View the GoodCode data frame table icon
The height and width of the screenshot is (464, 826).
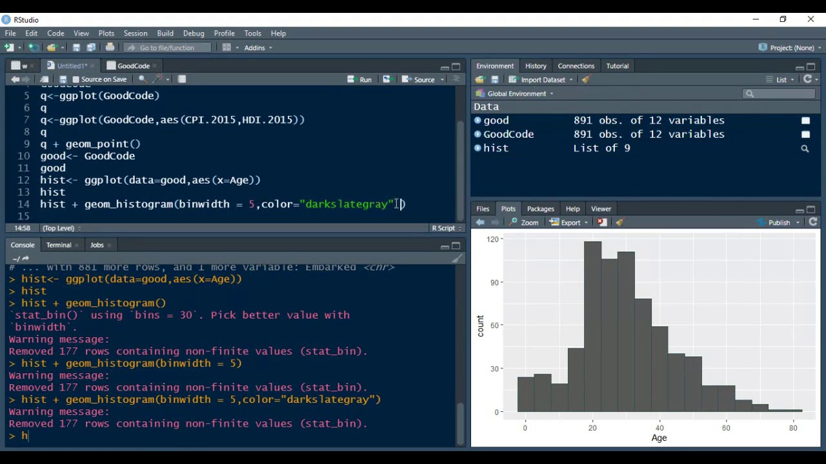[x=805, y=135]
